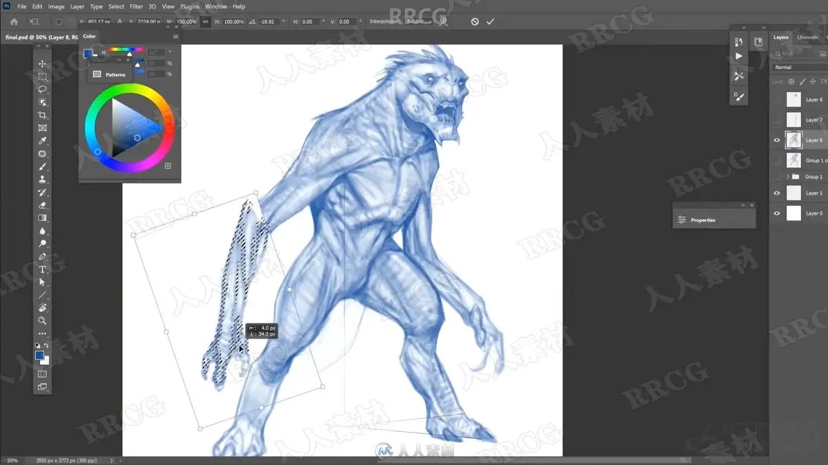Select the Object Selection tool
The height and width of the screenshot is (465, 828).
(42, 102)
